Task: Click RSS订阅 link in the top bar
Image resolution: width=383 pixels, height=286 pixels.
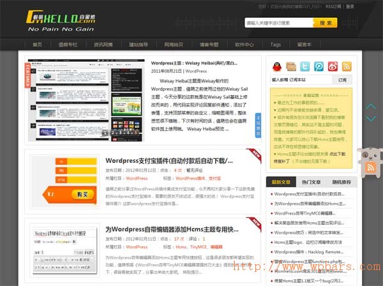Action: click(x=333, y=6)
